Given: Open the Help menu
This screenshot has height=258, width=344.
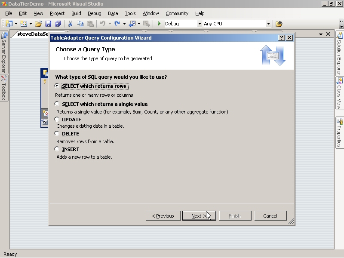Looking at the screenshot, I should tap(200, 13).
